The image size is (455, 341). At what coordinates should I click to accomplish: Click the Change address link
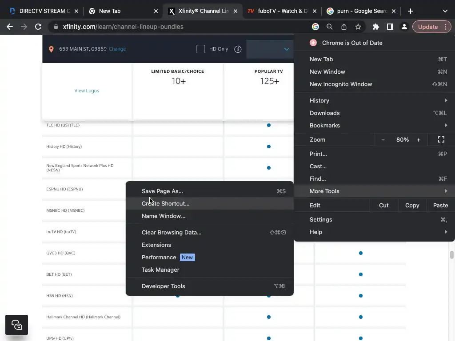(x=117, y=49)
